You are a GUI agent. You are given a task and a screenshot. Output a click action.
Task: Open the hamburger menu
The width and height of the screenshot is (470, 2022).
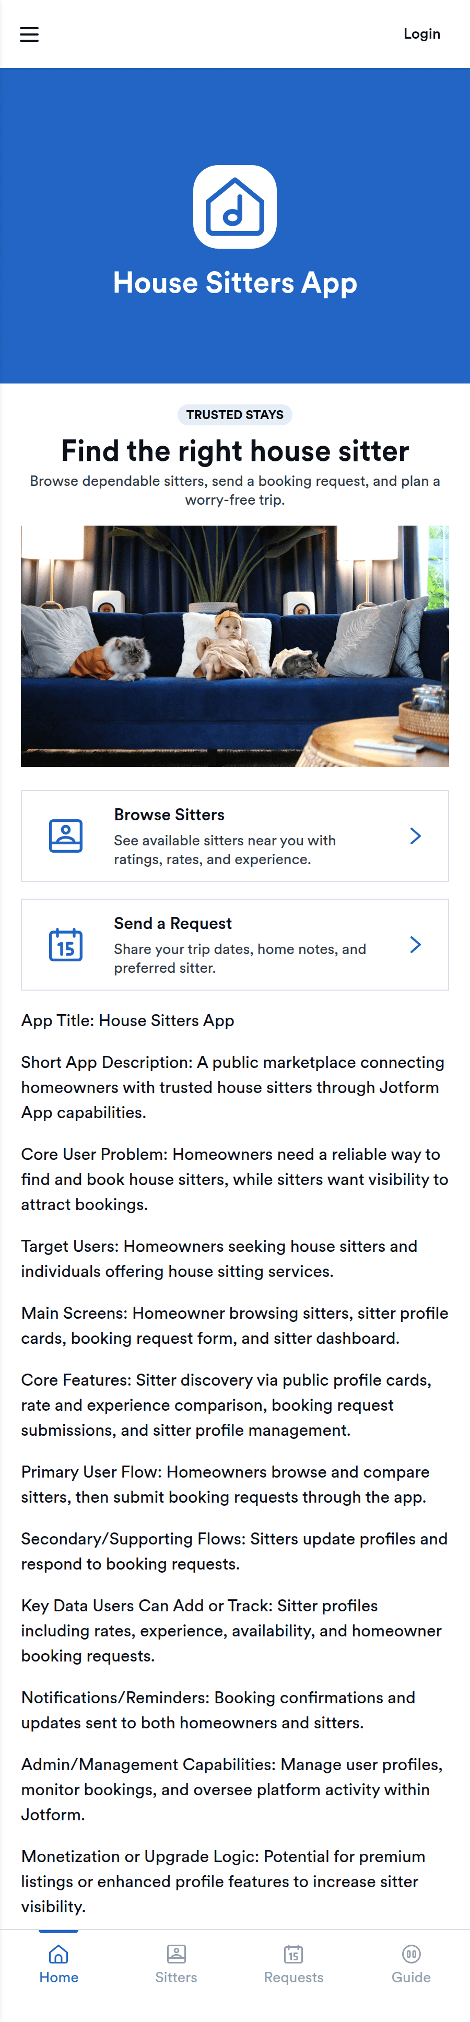[29, 34]
